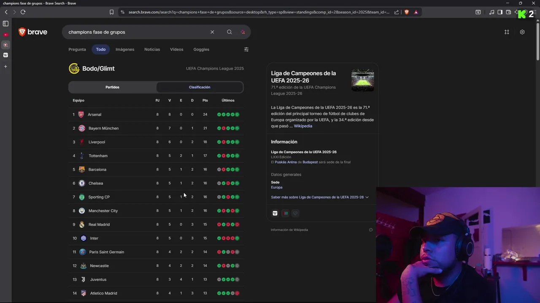This screenshot has height=303, width=540.
Task: Open the Vídeos search tab
Action: (176, 49)
